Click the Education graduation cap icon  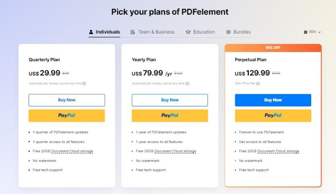click(x=188, y=32)
